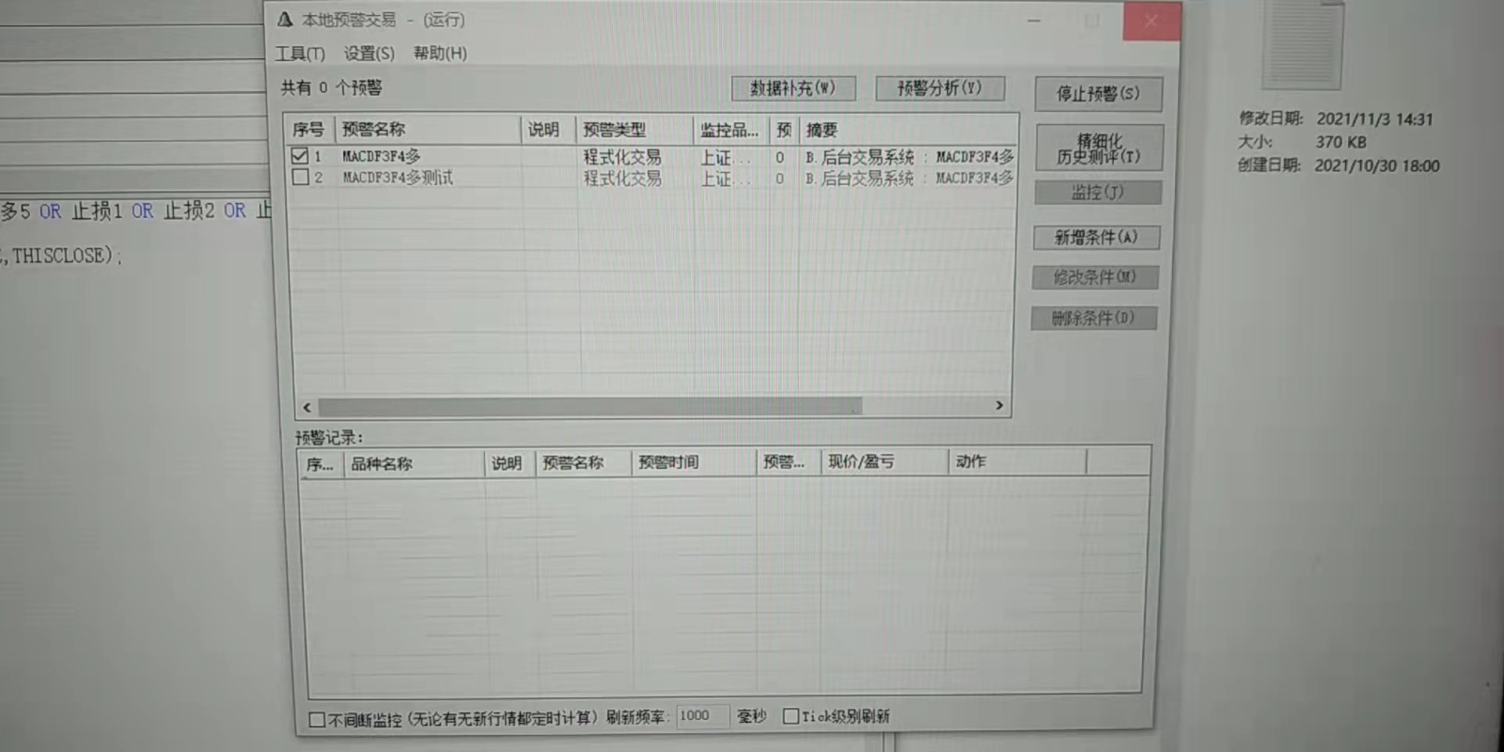Viewport: 1504px width, 752px height.
Task: Click the file size value 370 KB
Action: (1341, 142)
